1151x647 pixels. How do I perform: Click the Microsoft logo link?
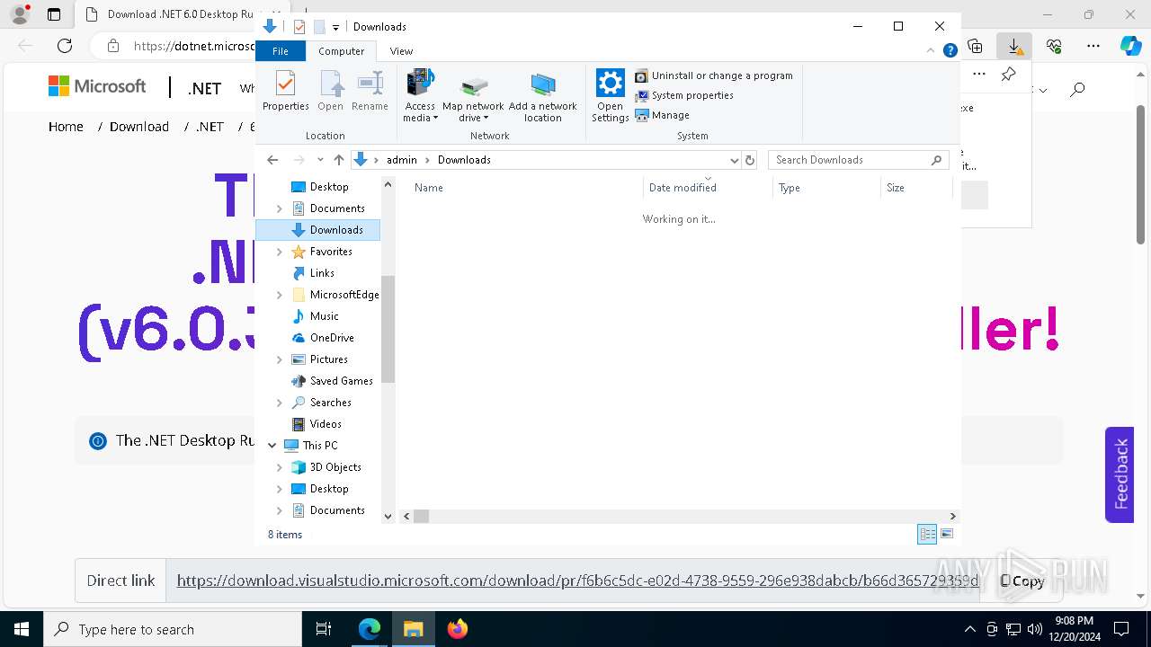(x=97, y=86)
